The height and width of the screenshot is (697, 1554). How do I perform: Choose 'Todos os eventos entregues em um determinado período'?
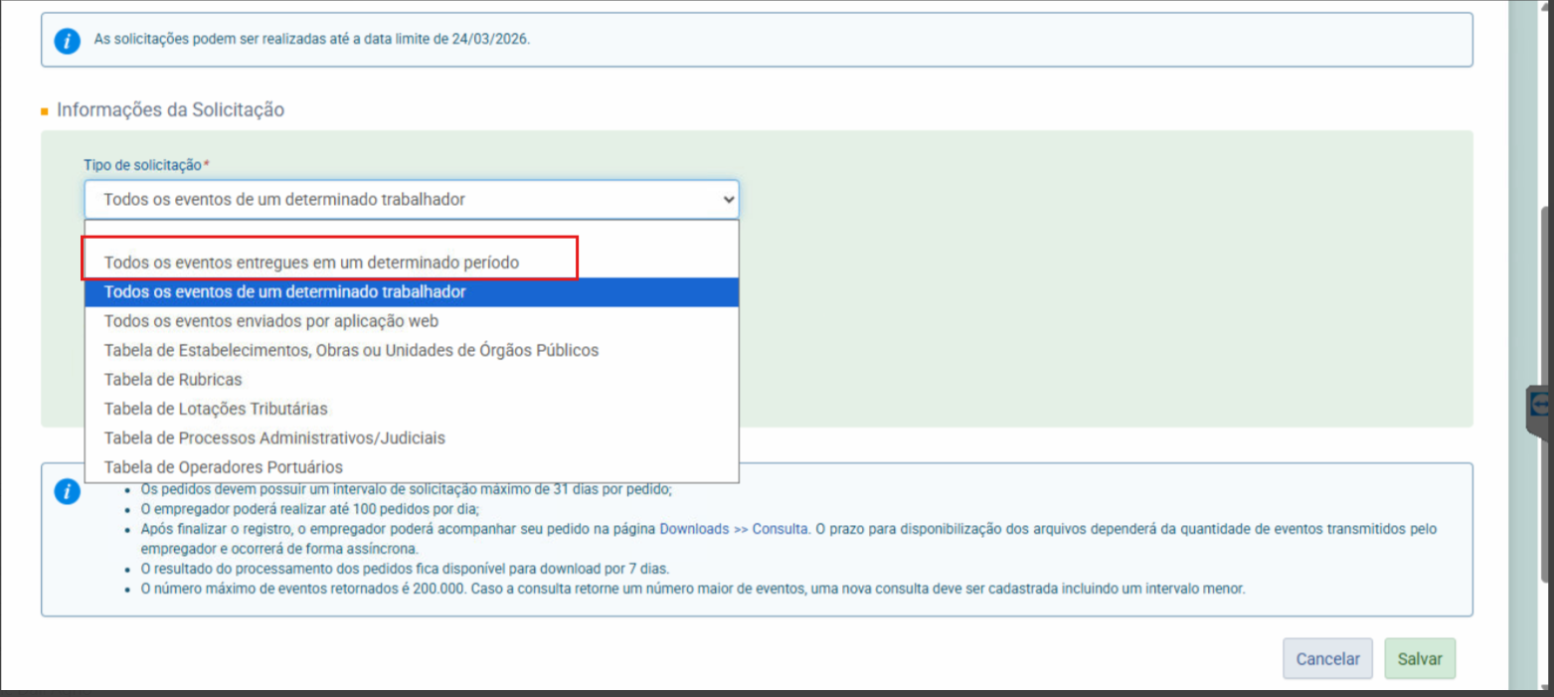311,262
